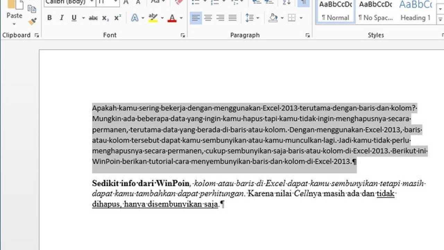
Task: Apply the Heading 1 style
Action: tap(416, 11)
